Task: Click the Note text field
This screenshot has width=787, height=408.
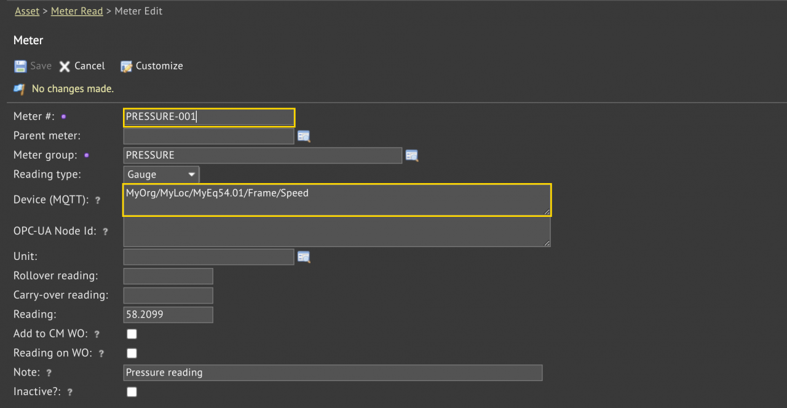Action: pyautogui.click(x=333, y=372)
